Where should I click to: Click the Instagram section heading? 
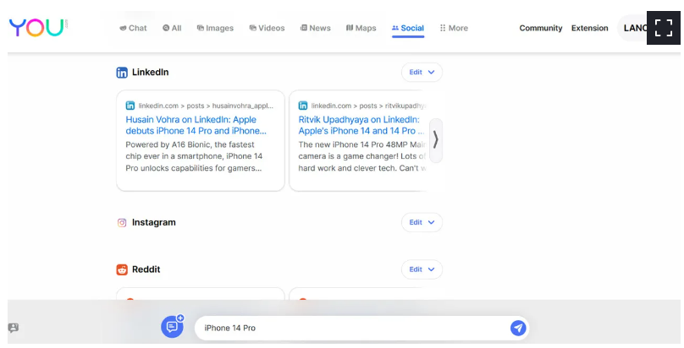[153, 222]
